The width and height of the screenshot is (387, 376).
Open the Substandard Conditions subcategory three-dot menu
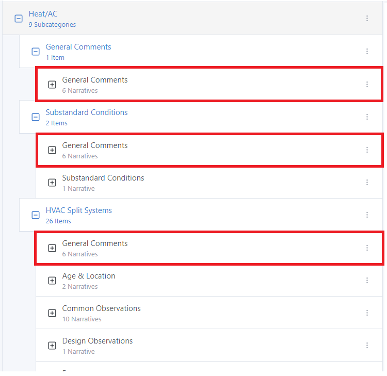(367, 117)
